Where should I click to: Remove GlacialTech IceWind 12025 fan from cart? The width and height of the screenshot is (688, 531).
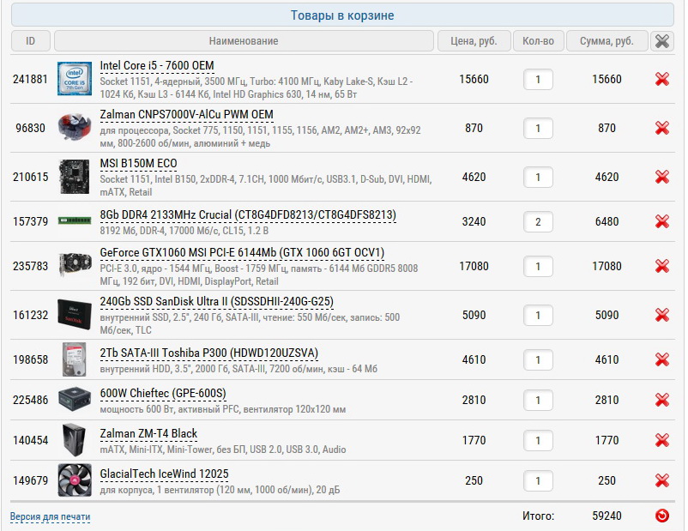(x=661, y=480)
